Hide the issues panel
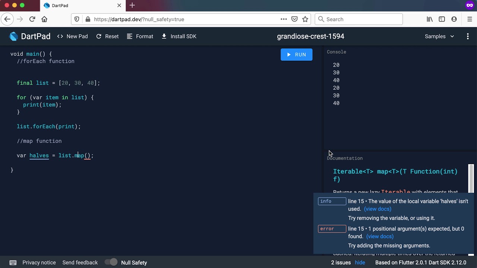The height and width of the screenshot is (268, 477). click(x=360, y=262)
